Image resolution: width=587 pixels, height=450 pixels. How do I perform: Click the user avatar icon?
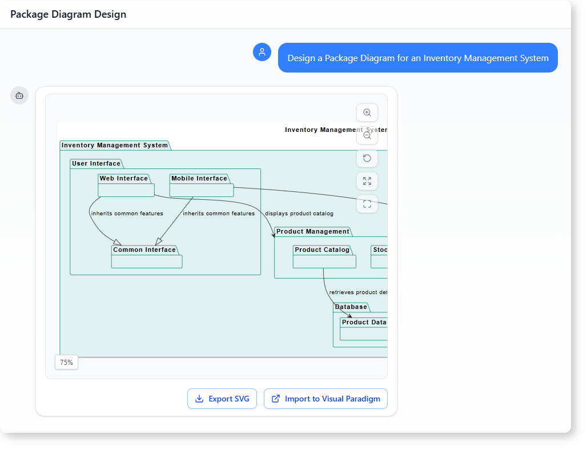pyautogui.click(x=262, y=52)
